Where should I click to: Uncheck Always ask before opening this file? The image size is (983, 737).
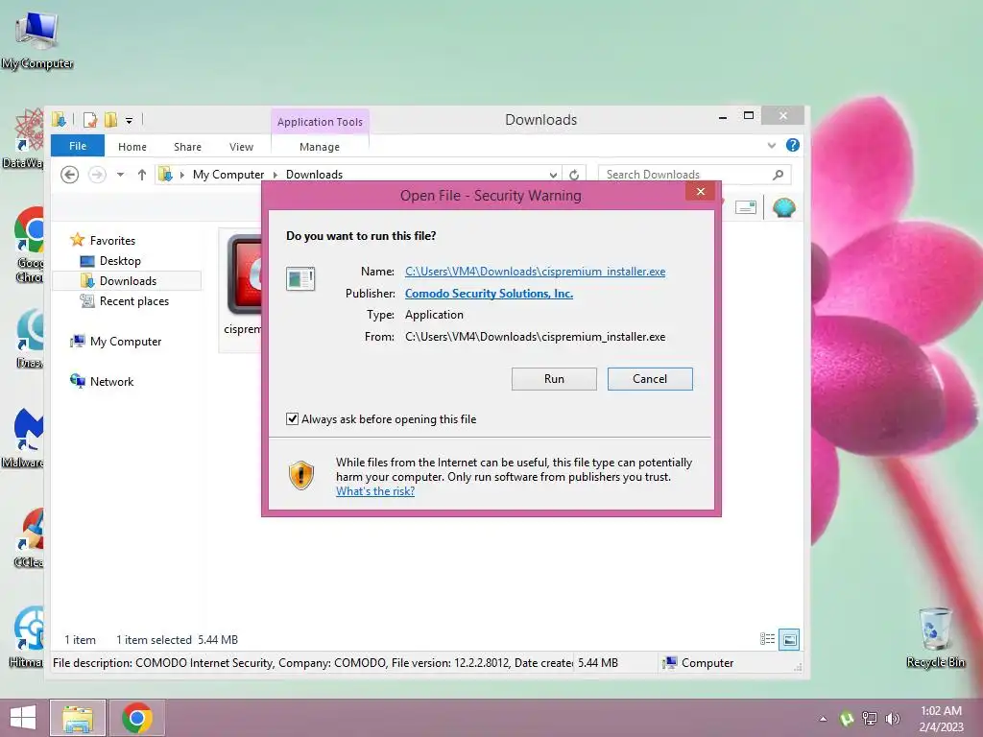[292, 418]
